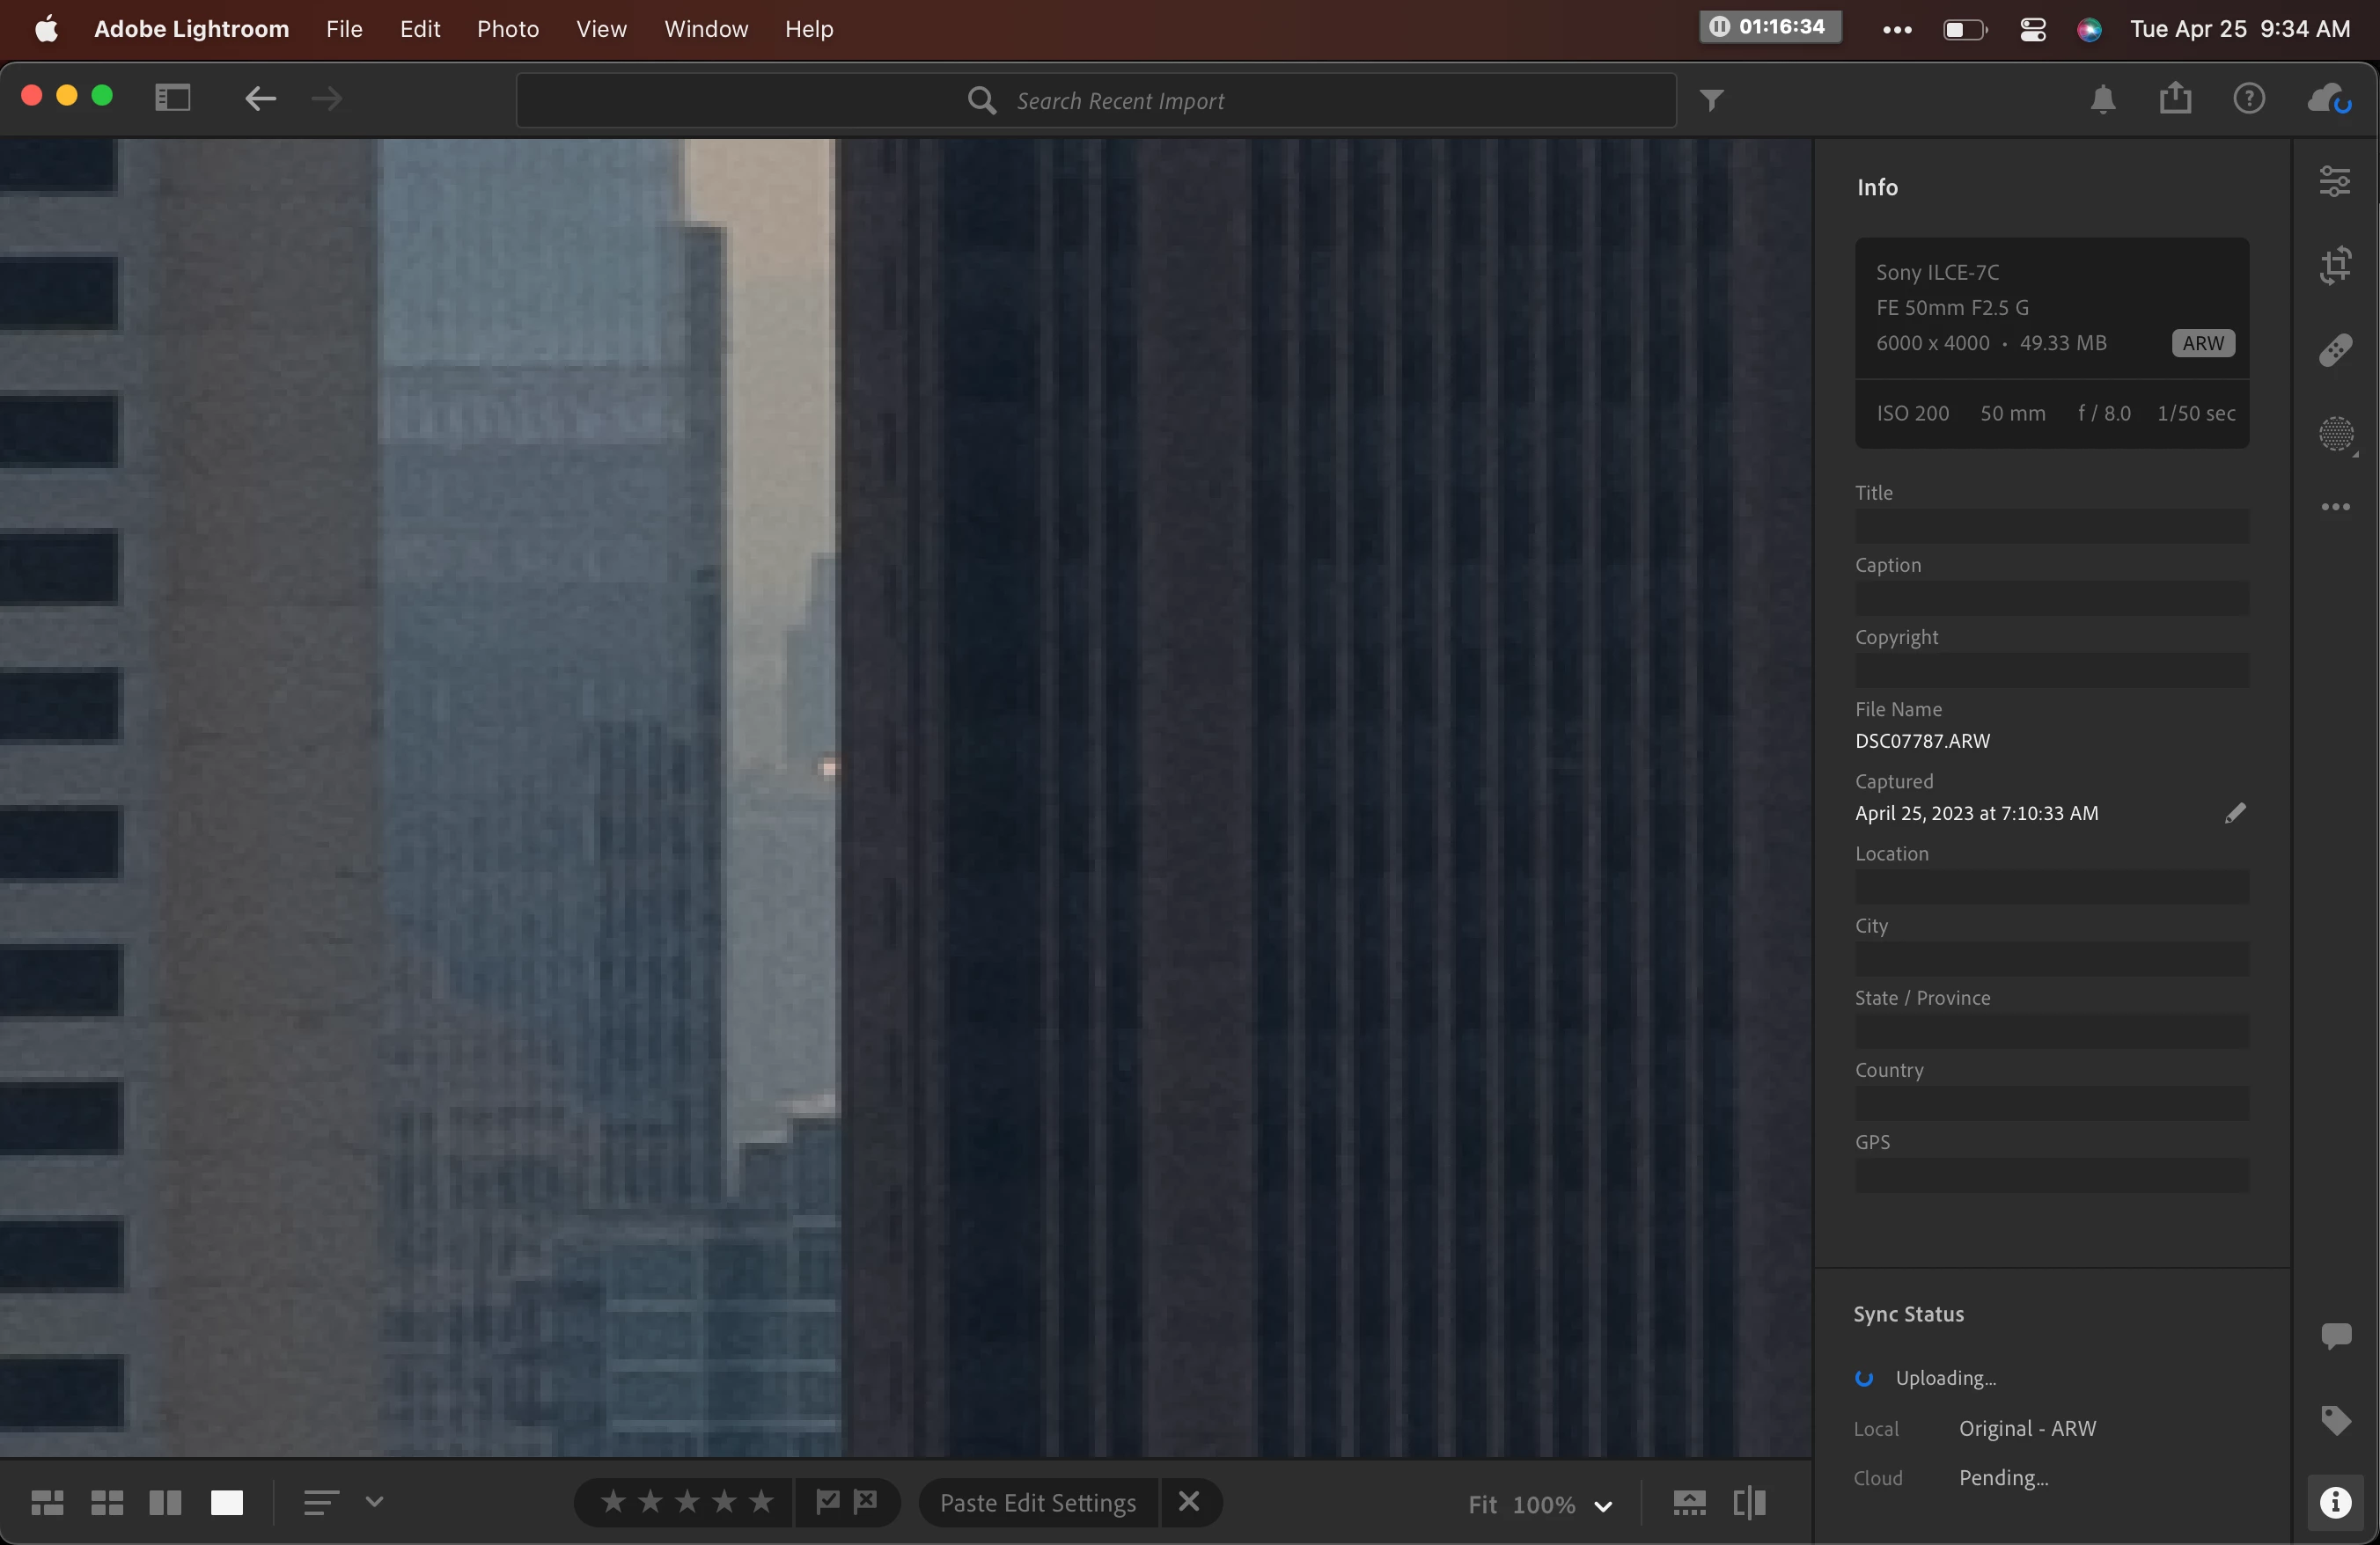
Task: Click the Search Recent Import field
Action: tap(1119, 101)
